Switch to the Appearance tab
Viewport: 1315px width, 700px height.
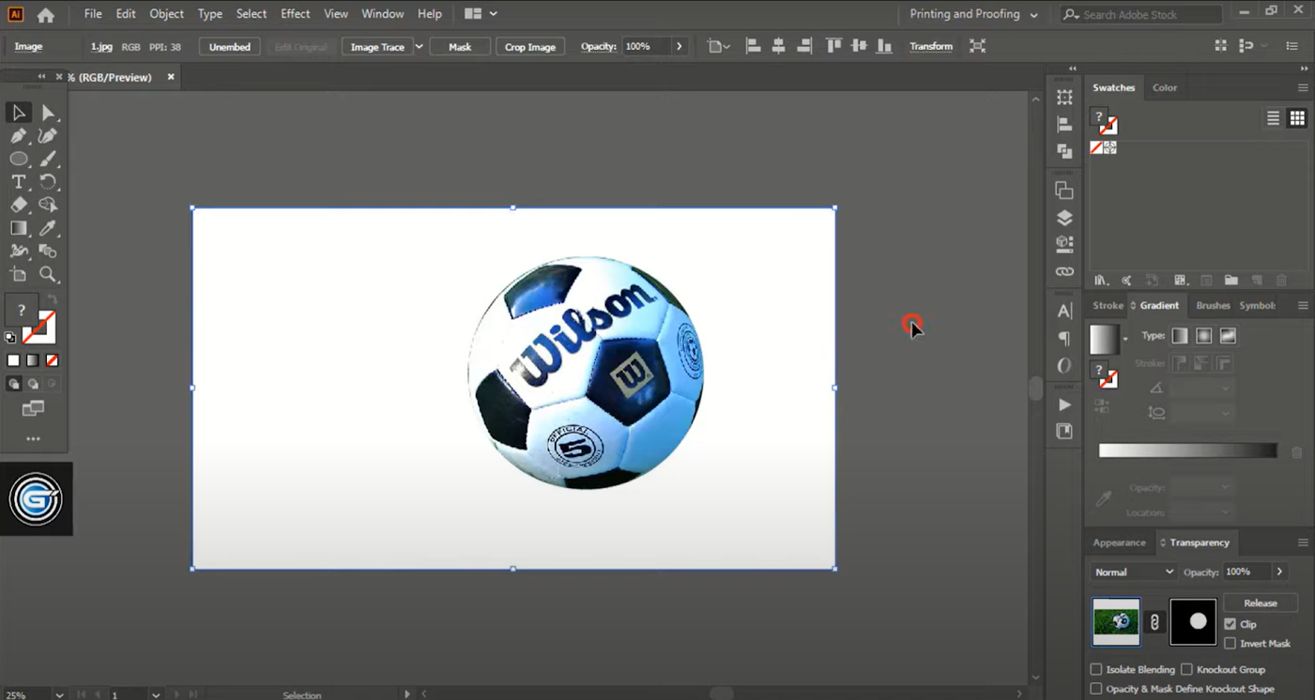click(x=1119, y=543)
